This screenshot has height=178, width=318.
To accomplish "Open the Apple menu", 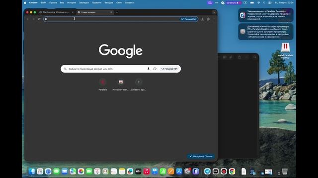I will [25, 2].
